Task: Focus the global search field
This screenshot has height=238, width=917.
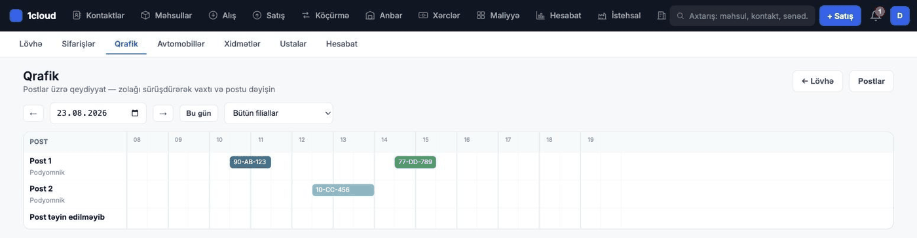Action: click(742, 16)
